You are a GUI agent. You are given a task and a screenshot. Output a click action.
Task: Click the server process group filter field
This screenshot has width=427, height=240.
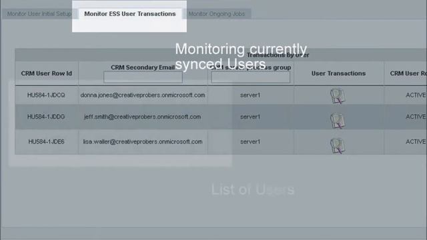tap(251, 77)
